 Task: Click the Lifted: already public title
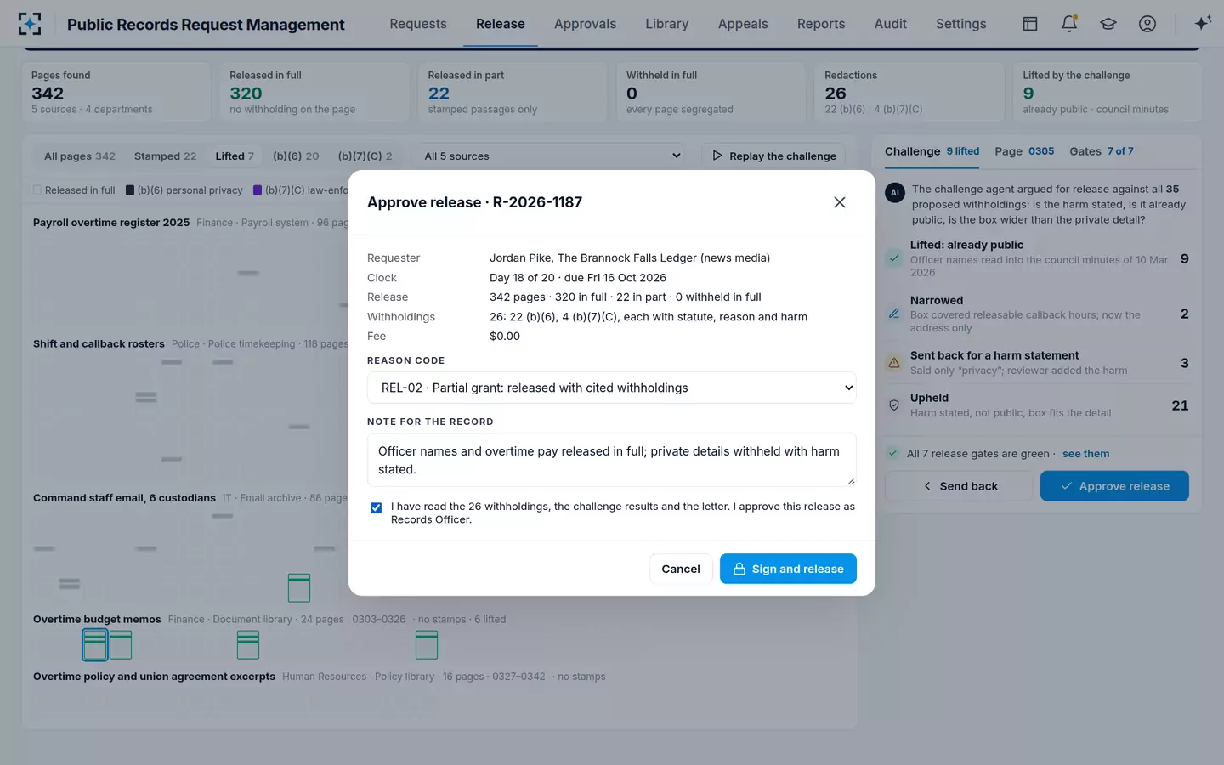[x=966, y=245]
